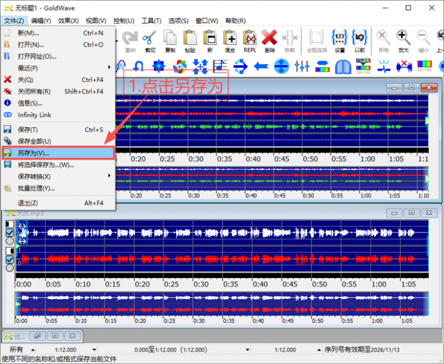The height and width of the screenshot is (364, 444).
Task: Click the Zoom Out (缩小) magnifier icon
Action: pyautogui.click(x=423, y=41)
